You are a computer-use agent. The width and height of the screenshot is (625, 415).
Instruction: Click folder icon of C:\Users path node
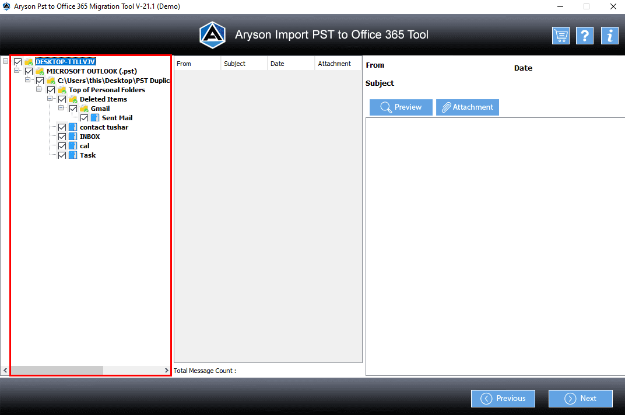coord(51,81)
